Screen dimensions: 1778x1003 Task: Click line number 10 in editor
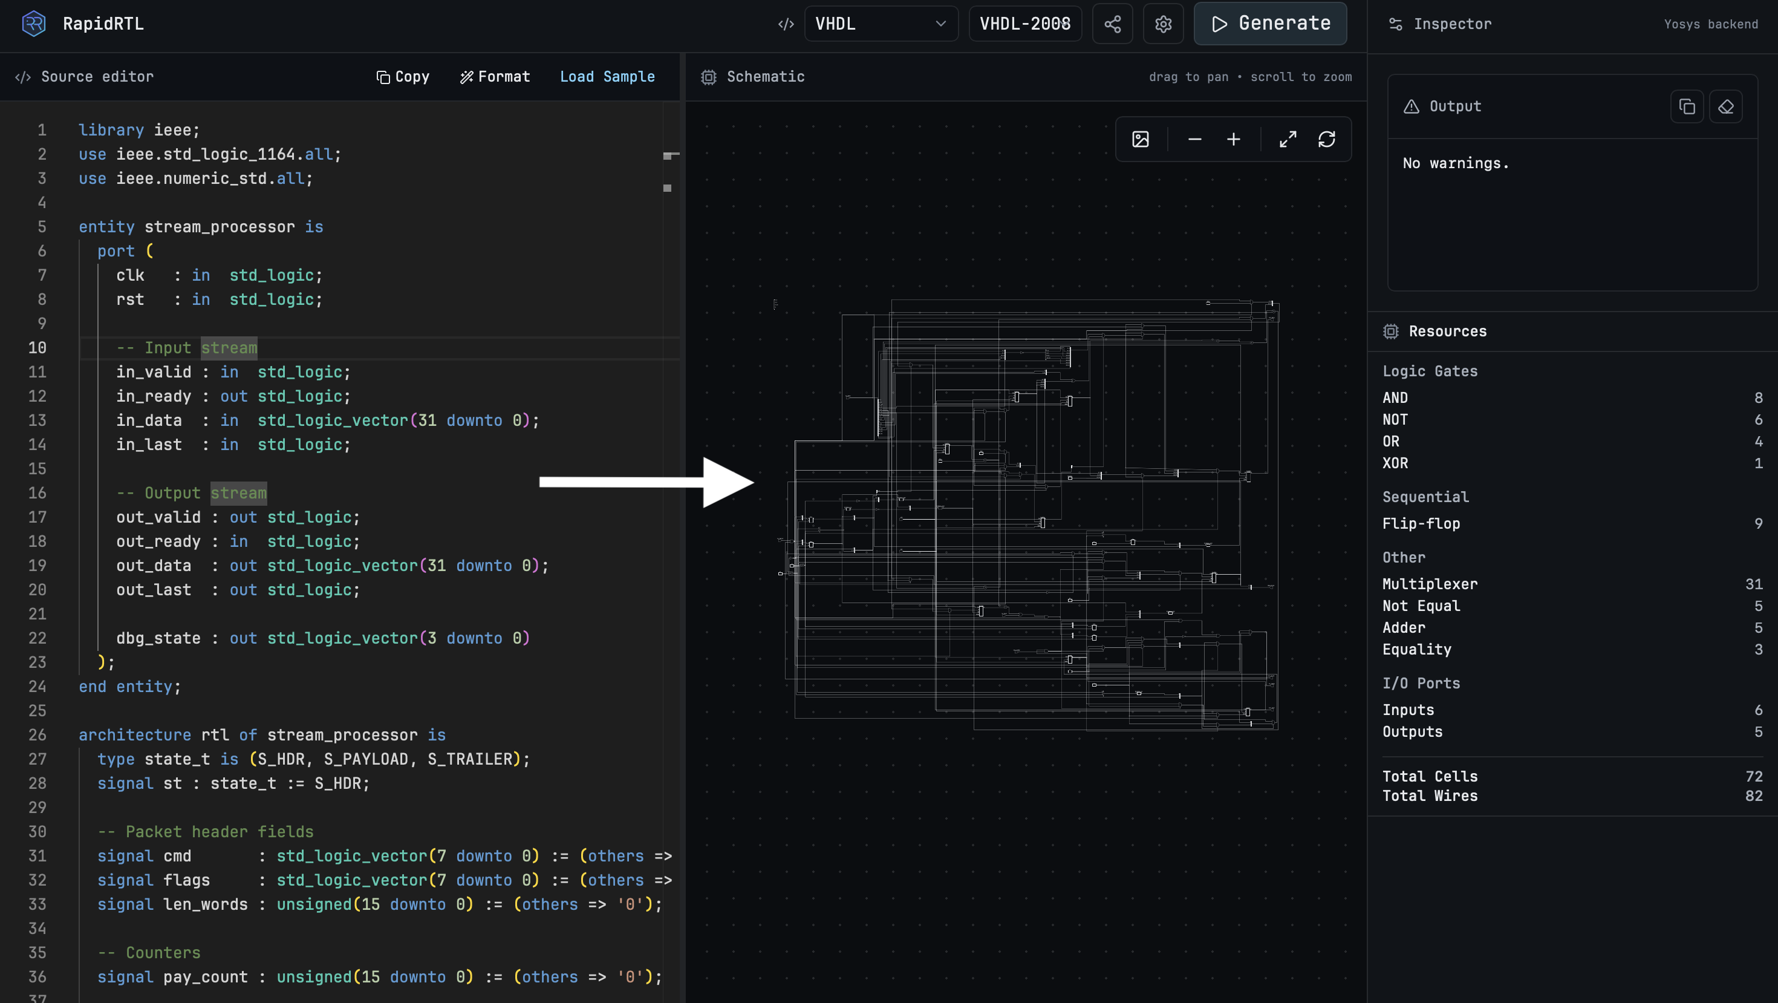37,348
